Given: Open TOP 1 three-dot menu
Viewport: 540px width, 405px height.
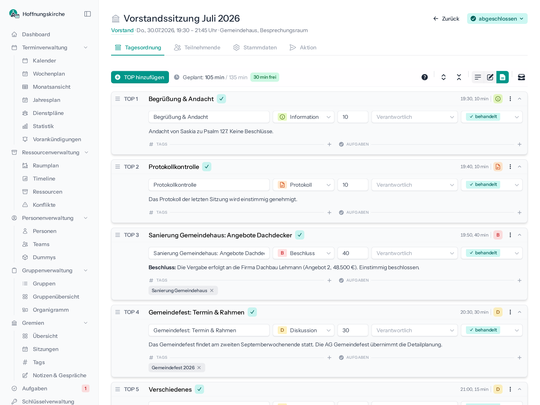Looking at the screenshot, I should point(510,99).
